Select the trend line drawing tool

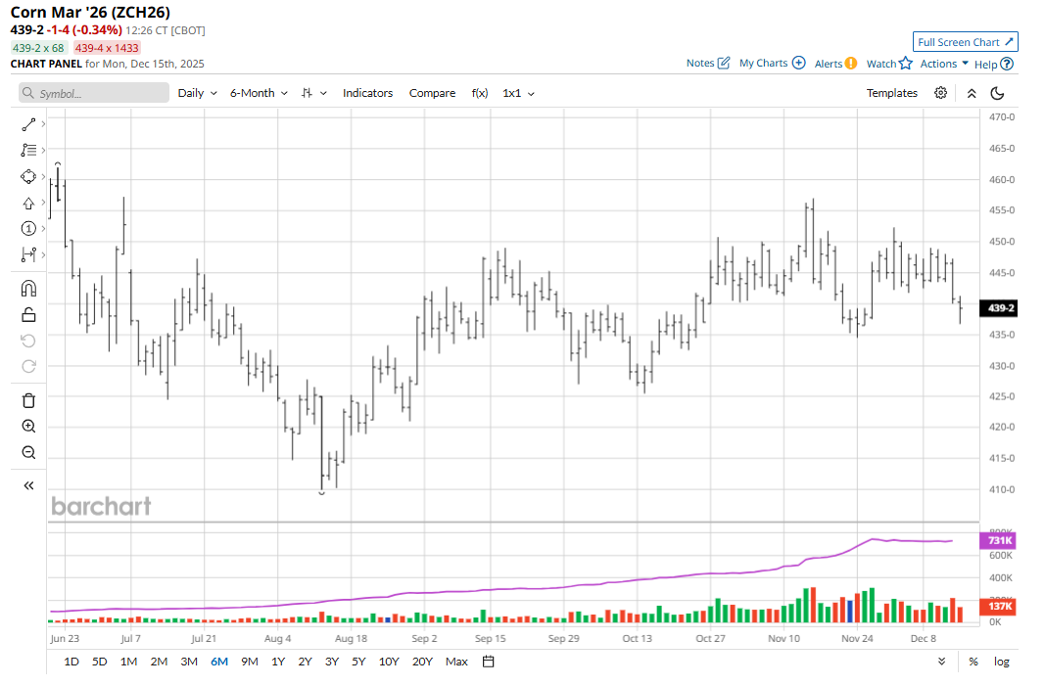point(28,124)
